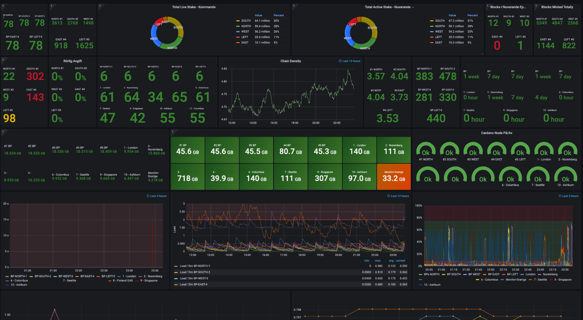The width and height of the screenshot is (583, 320).
Task: Click info icon on Blocks i Nuvarande panel
Action: click(488, 6)
